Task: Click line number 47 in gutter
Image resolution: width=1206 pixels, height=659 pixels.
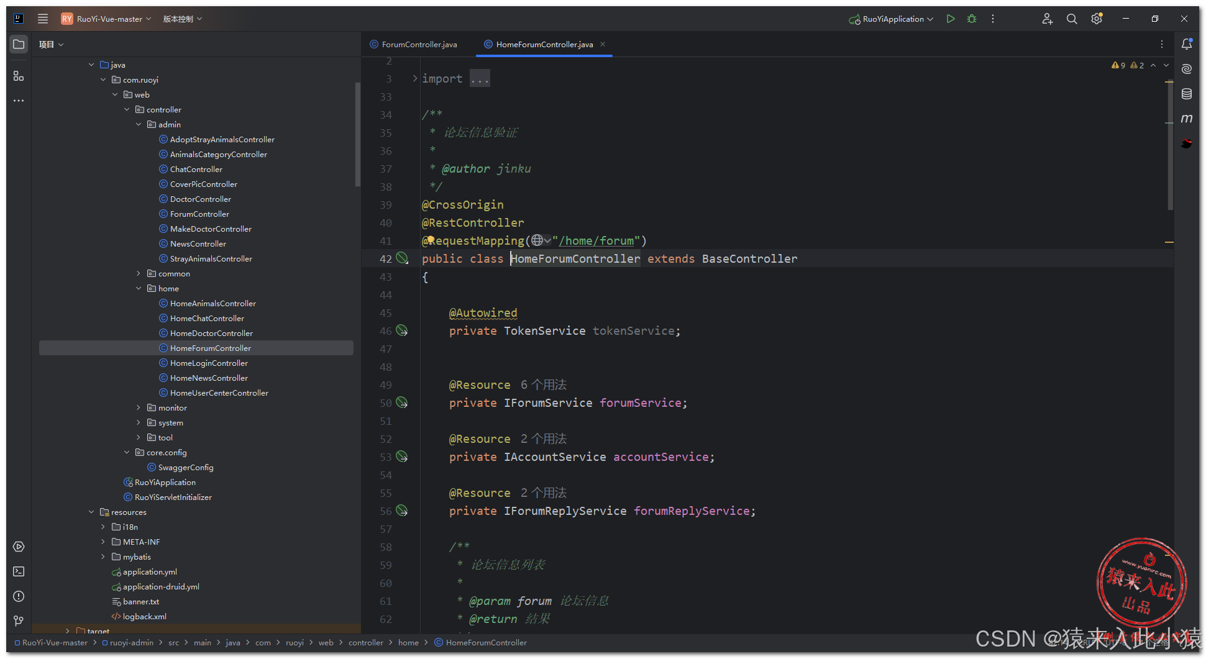Action: click(385, 349)
